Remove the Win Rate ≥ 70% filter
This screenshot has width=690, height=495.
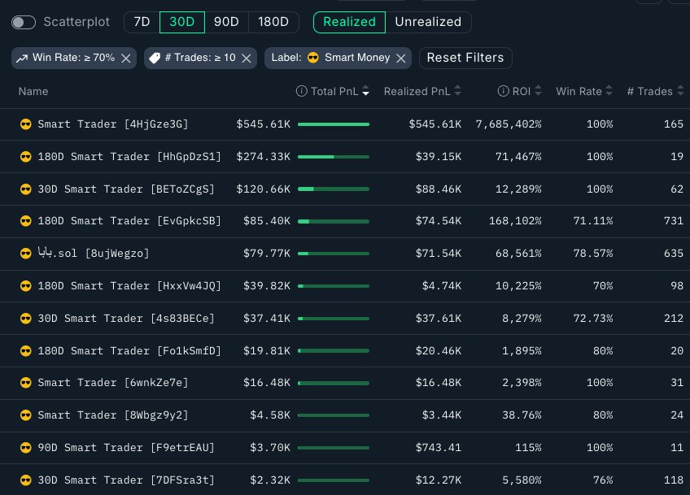[x=126, y=58]
